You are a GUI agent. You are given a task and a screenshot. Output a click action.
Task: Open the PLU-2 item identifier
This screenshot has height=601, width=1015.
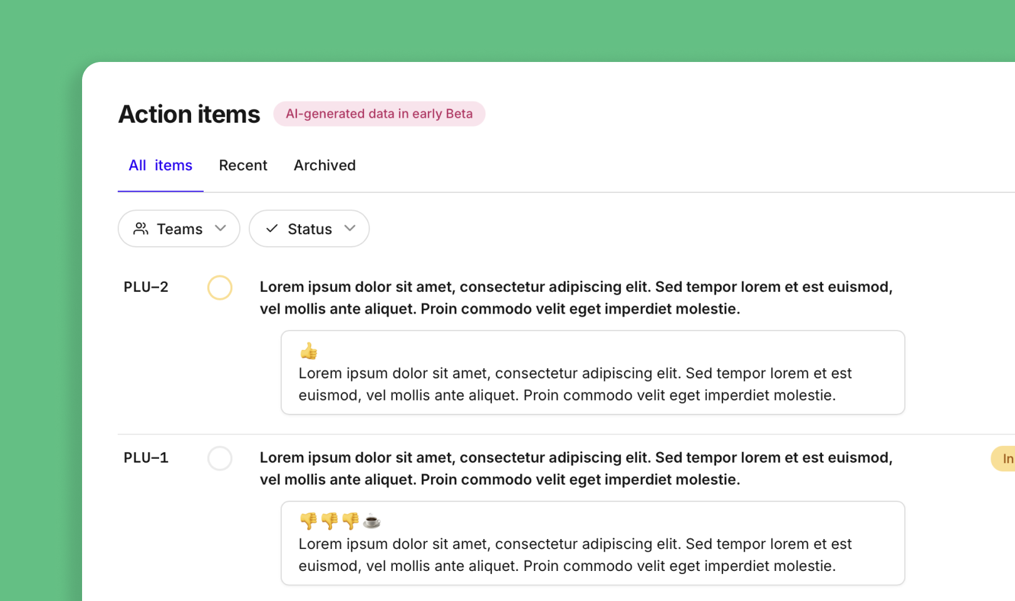146,287
